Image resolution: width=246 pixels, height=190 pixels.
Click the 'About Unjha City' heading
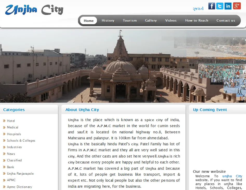coord(82,110)
